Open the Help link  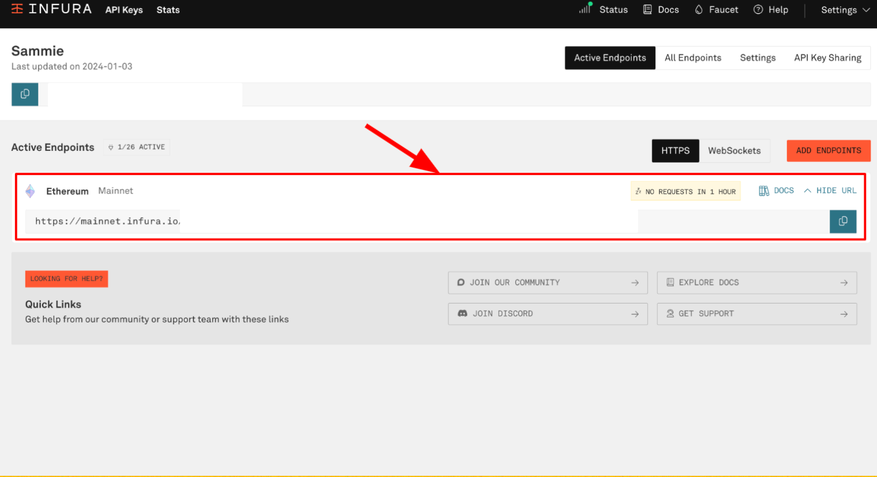tap(778, 10)
